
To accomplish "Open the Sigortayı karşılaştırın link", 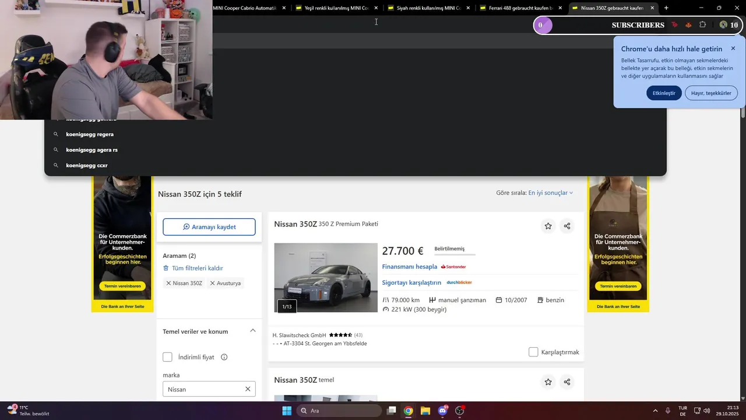I will 411,282.
